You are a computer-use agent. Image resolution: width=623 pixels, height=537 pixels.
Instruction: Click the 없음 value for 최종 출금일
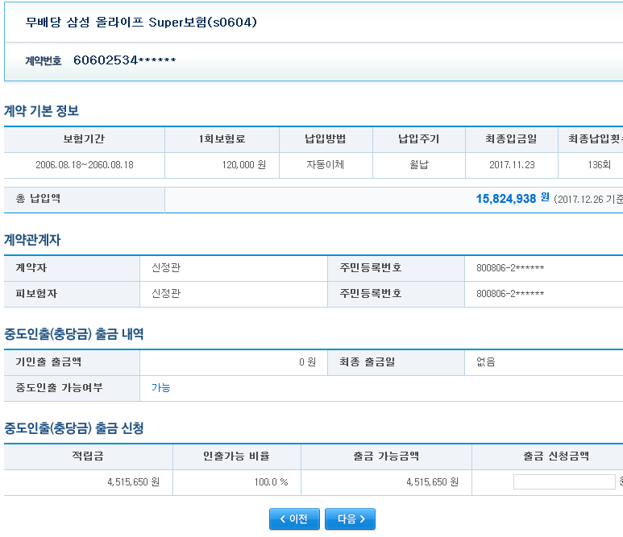pyautogui.click(x=486, y=362)
